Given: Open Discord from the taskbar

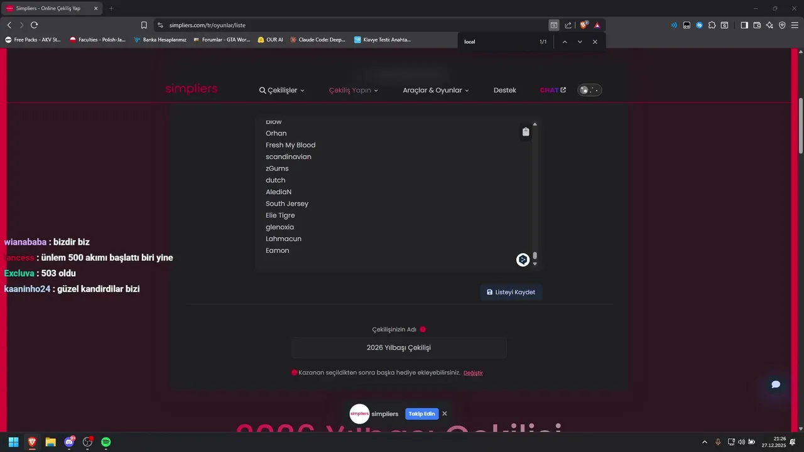Looking at the screenshot, I should 69,442.
